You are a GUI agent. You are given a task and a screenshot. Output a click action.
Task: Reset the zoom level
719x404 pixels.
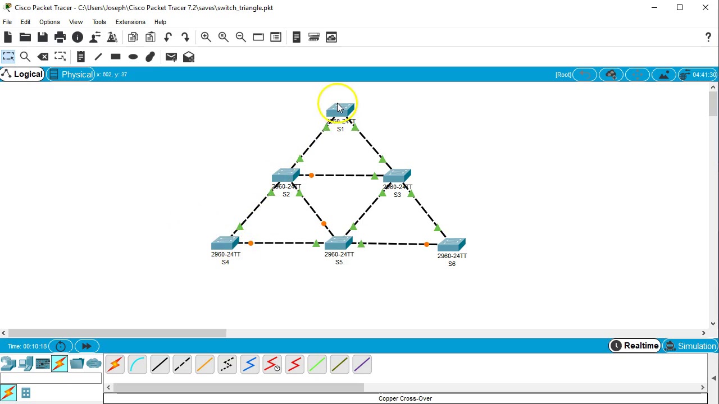click(223, 37)
